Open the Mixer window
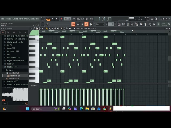 [x=132, y=24]
